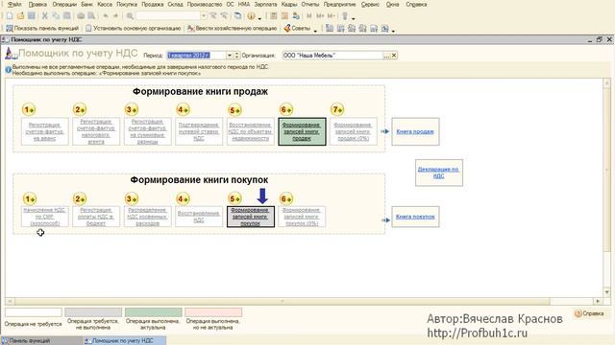Screen dimensions: 615x345
Task: Open the Зарплата menu
Action: tap(265, 4)
